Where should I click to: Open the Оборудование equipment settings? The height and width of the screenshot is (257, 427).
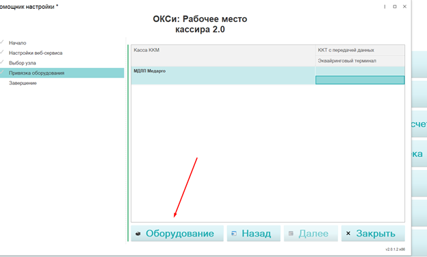[177, 234]
